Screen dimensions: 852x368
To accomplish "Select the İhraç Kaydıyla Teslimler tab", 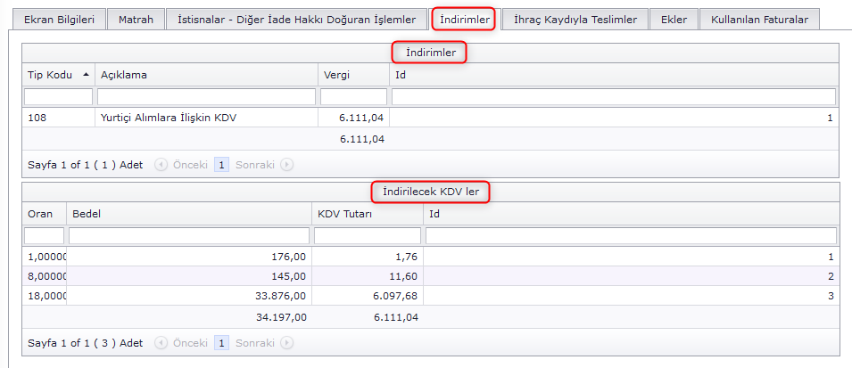I will click(x=575, y=20).
